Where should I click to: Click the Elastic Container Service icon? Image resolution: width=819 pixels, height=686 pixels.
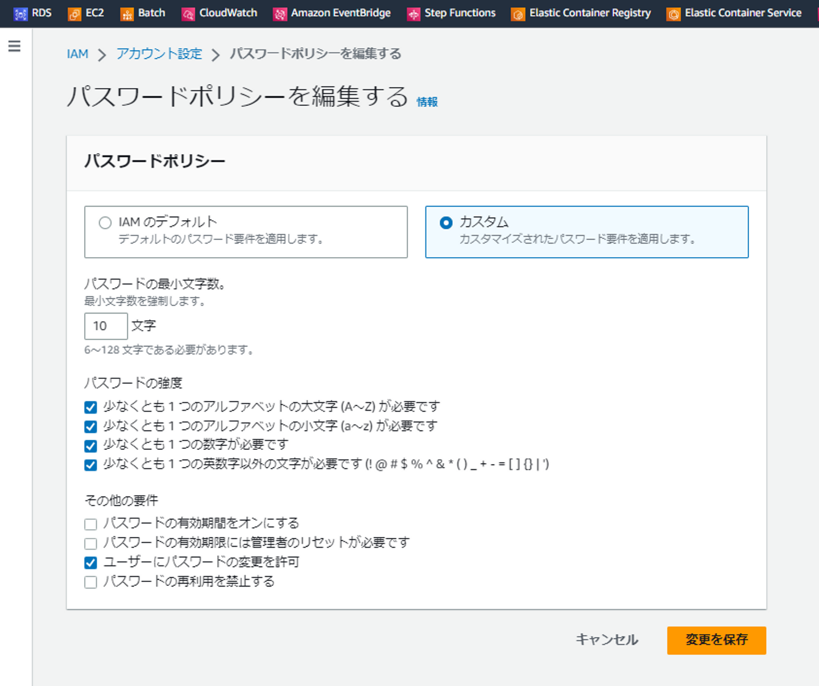[x=673, y=14]
